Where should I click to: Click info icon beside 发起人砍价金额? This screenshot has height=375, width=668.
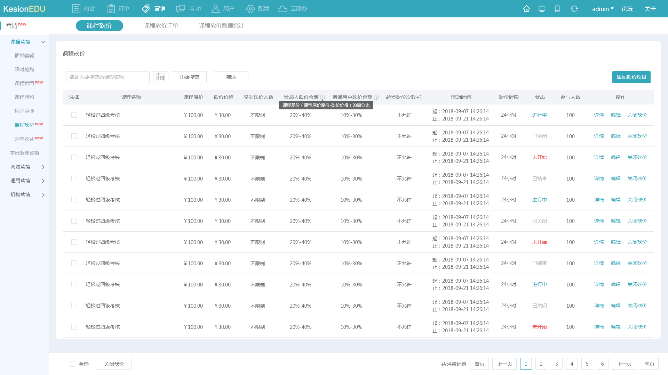323,97
